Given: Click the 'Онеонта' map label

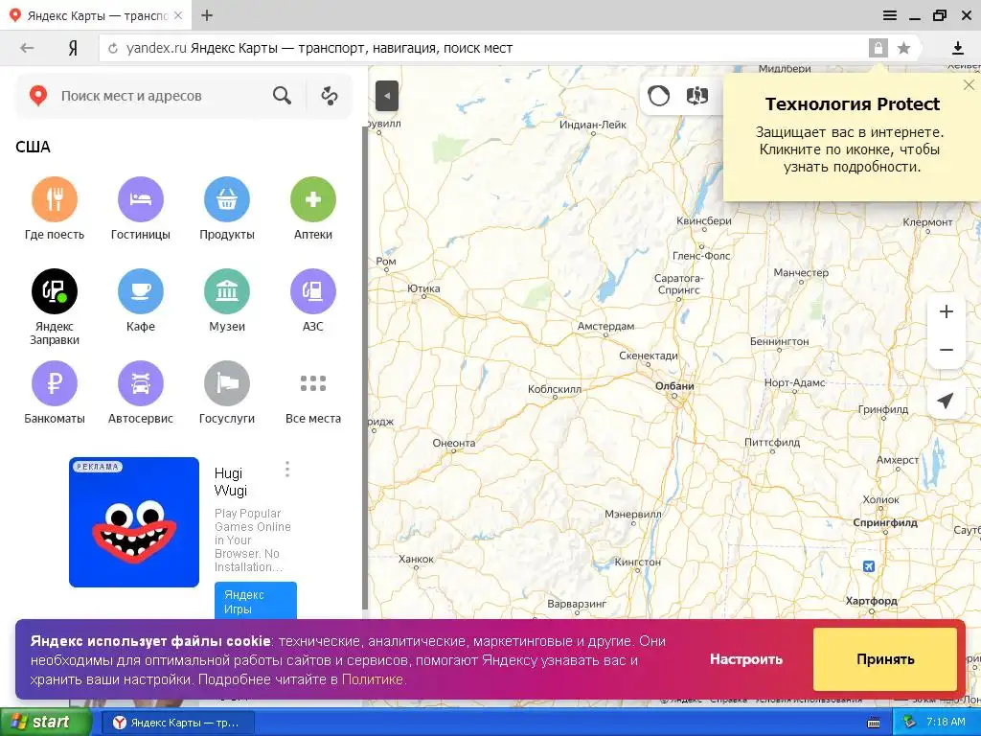Looking at the screenshot, I should [453, 443].
